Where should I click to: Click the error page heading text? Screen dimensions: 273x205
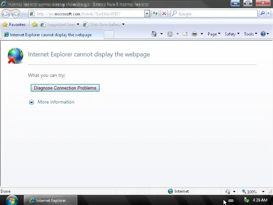pyautogui.click(x=89, y=54)
